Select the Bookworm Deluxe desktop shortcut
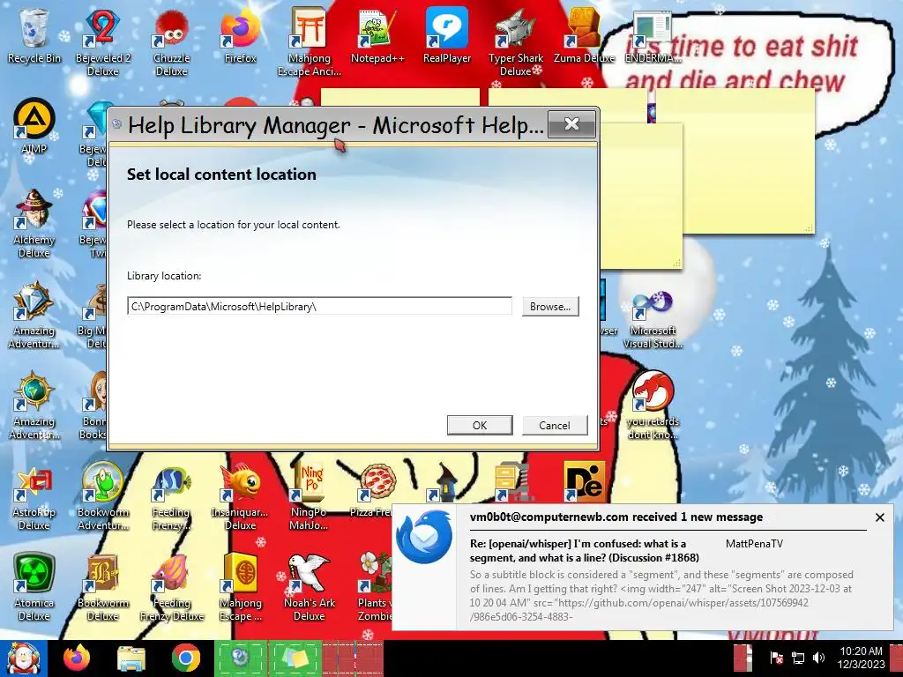Viewport: 903px width, 677px height. (102, 587)
